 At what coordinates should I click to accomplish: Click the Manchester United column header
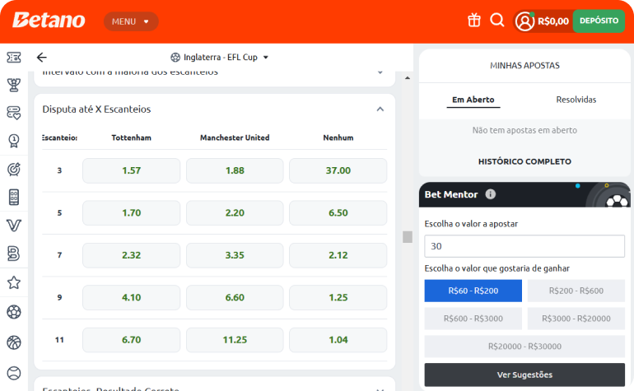pyautogui.click(x=235, y=138)
